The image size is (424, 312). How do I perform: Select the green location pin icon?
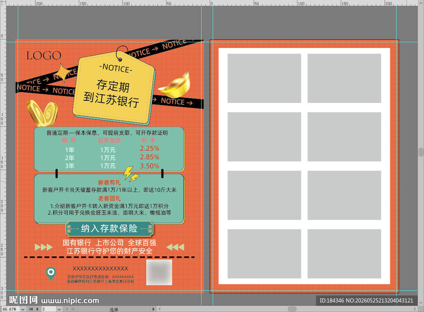click(51, 274)
